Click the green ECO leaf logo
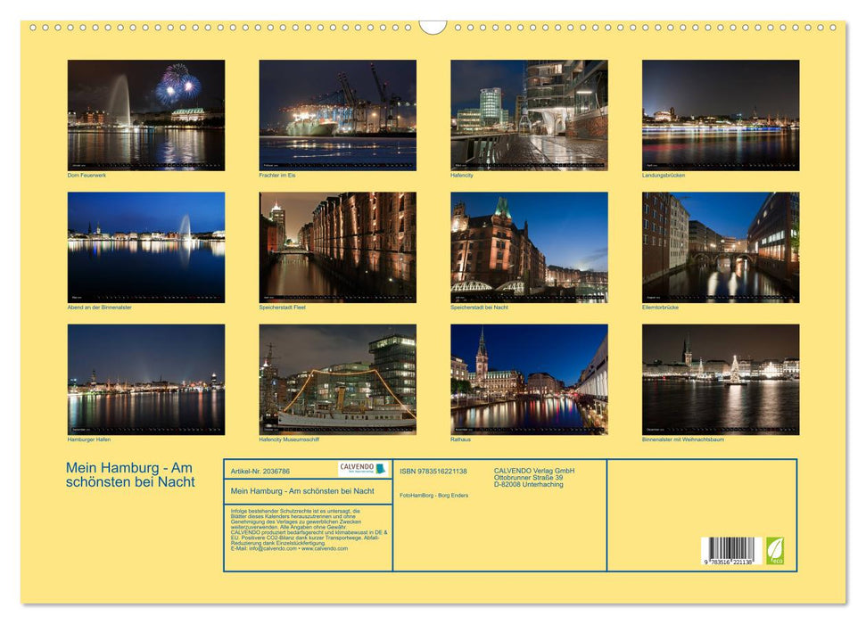This screenshot has width=866, height=624. (777, 552)
